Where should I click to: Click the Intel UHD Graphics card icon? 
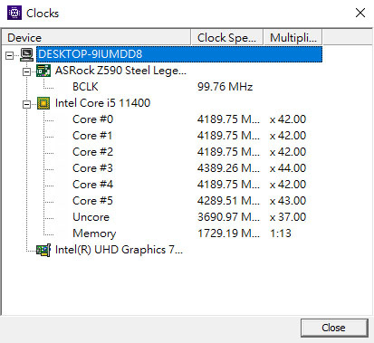tap(43, 250)
